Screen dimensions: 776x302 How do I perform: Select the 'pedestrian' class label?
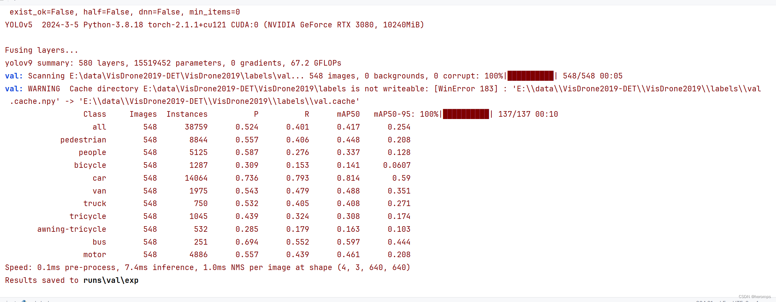[83, 140]
